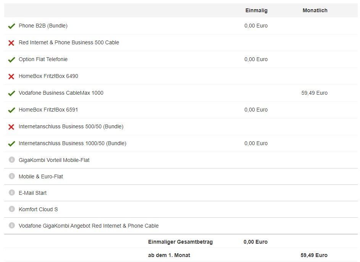Click red X beside Red Internet & Phone Business 500 Cable
The width and height of the screenshot is (360, 262).
coord(11,43)
